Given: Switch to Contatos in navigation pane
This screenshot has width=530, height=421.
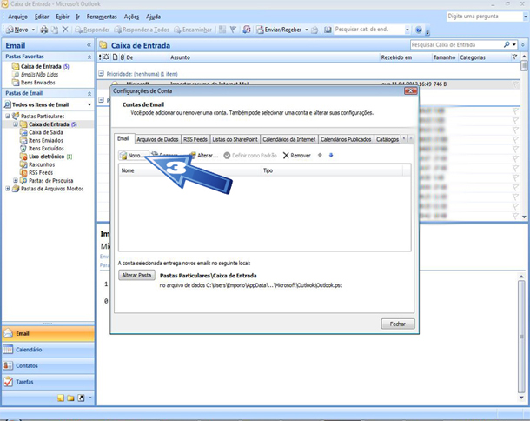Looking at the screenshot, I should point(48,365).
